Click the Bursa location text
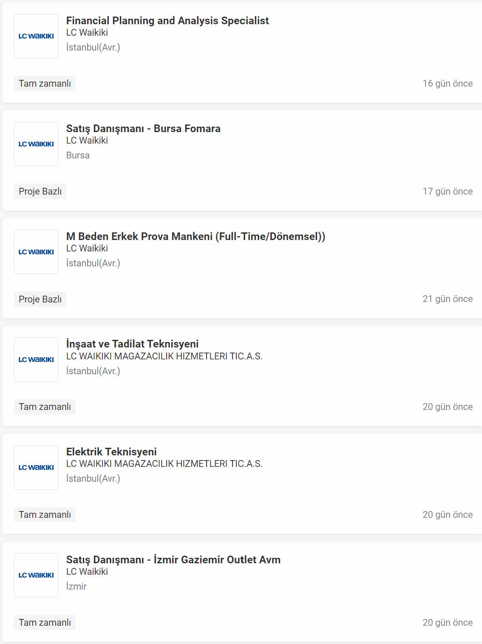This screenshot has width=482, height=644. [78, 155]
